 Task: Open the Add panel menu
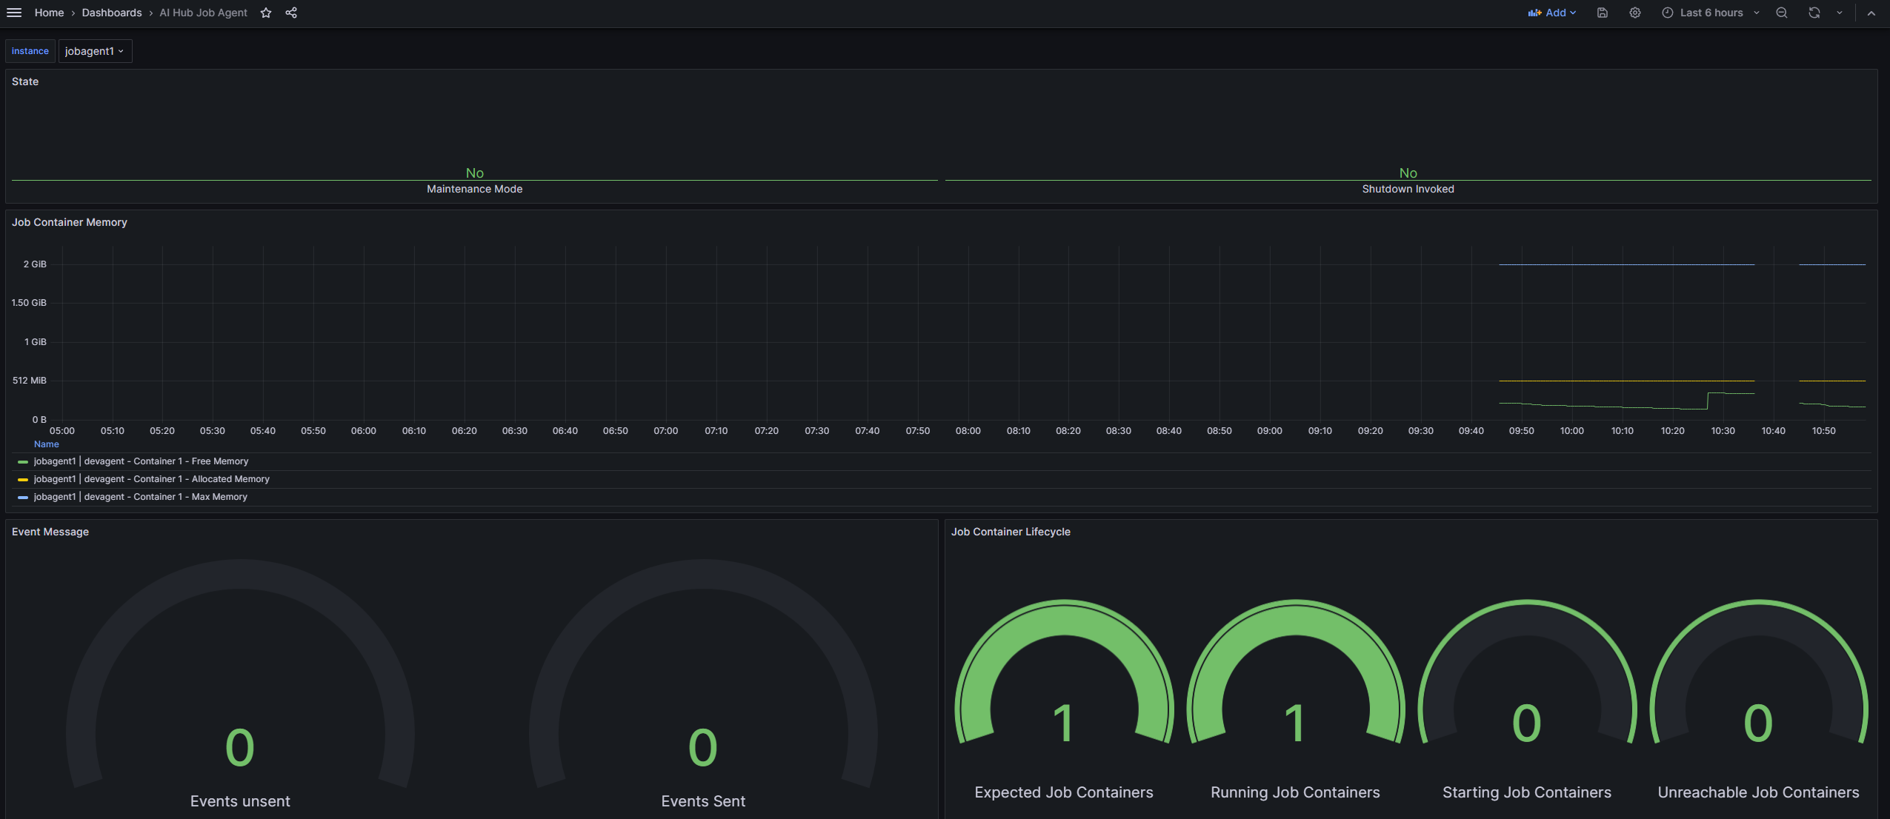click(x=1552, y=13)
